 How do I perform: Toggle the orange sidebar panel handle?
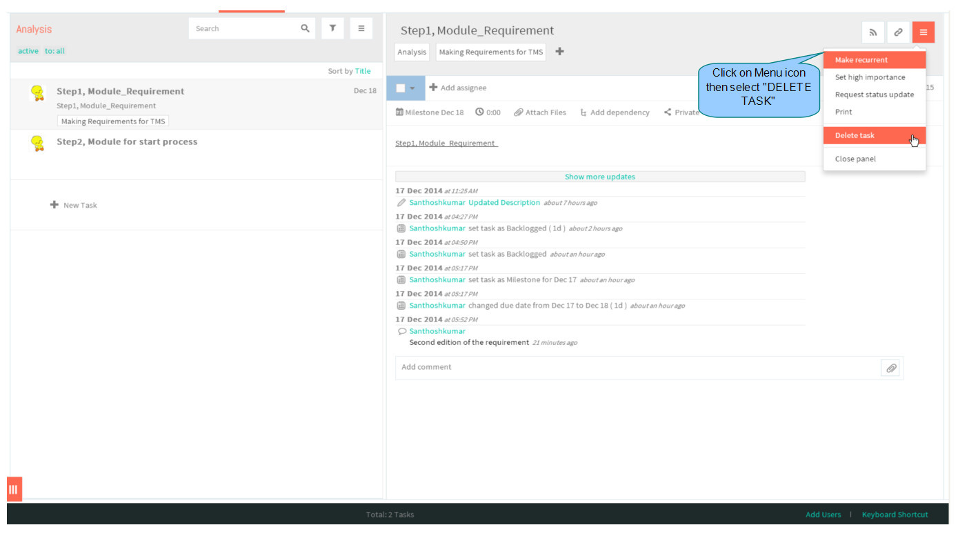click(x=14, y=489)
